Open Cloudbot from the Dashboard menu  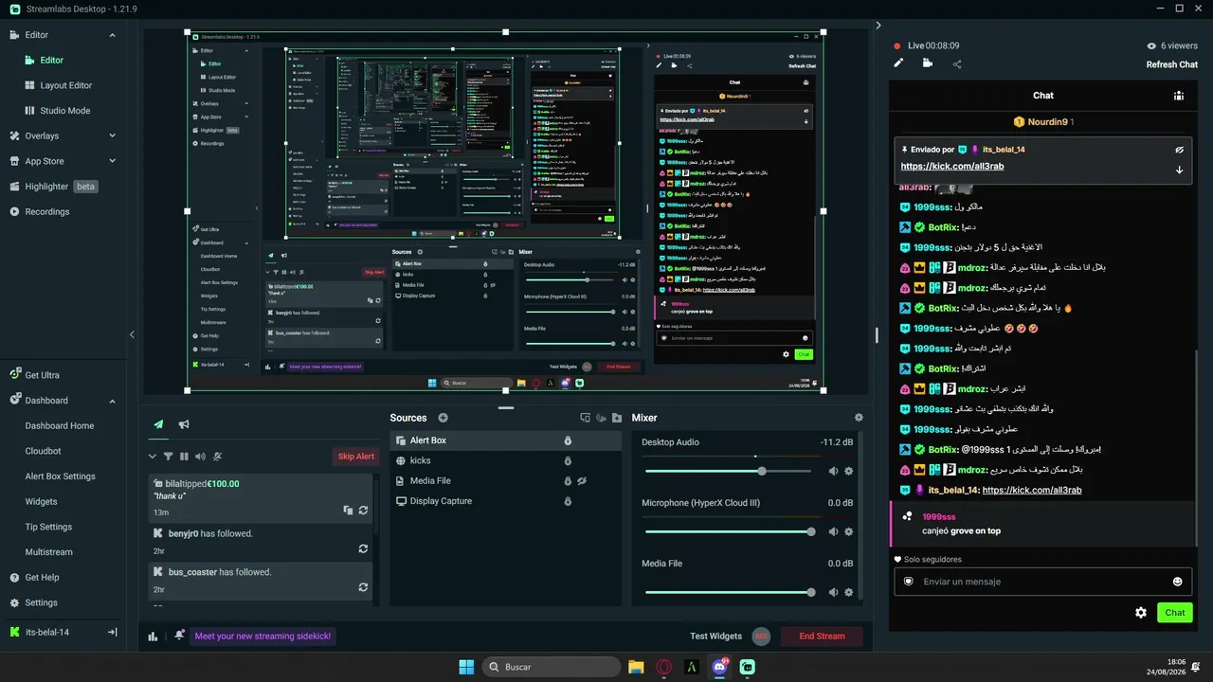[43, 451]
